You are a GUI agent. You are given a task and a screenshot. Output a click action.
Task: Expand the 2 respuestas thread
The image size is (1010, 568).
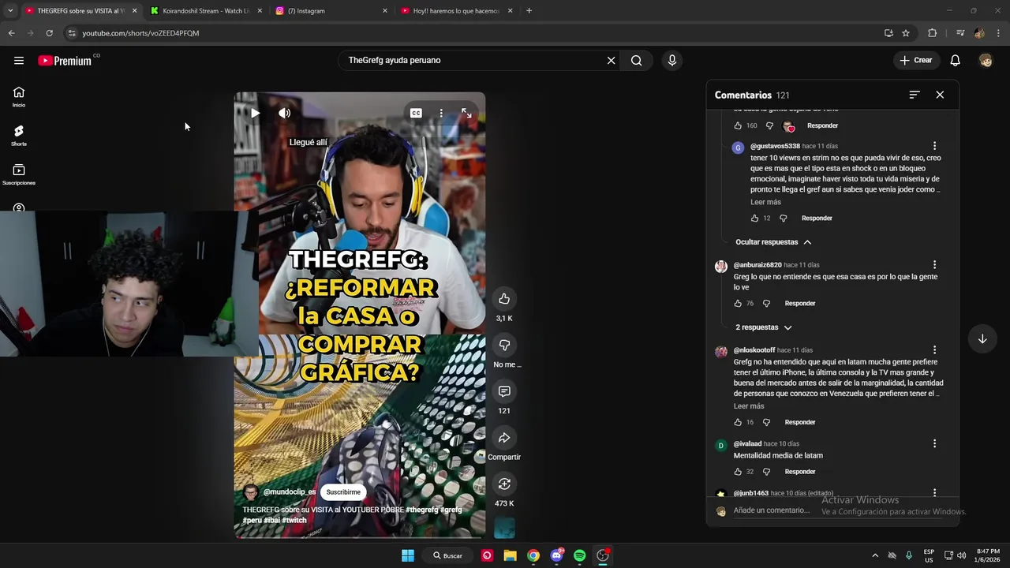coord(763,327)
